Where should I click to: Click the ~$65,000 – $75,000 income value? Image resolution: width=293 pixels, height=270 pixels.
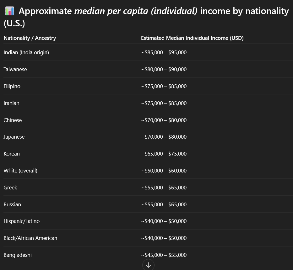[x=164, y=154]
